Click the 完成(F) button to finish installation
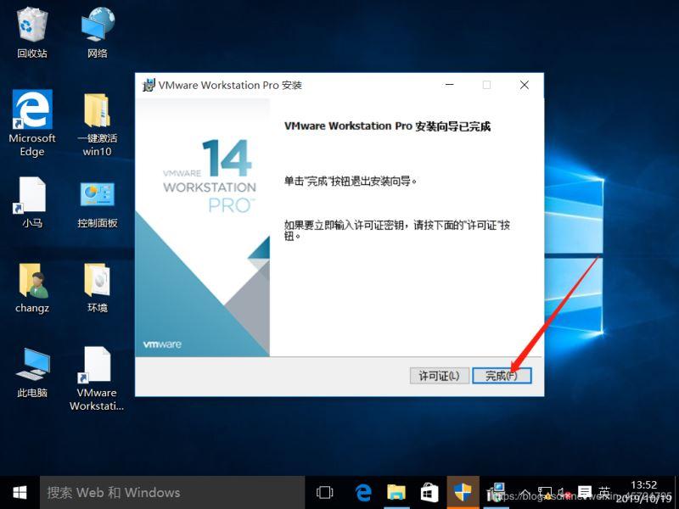Viewport: 679px width, 509px height. 501,375
